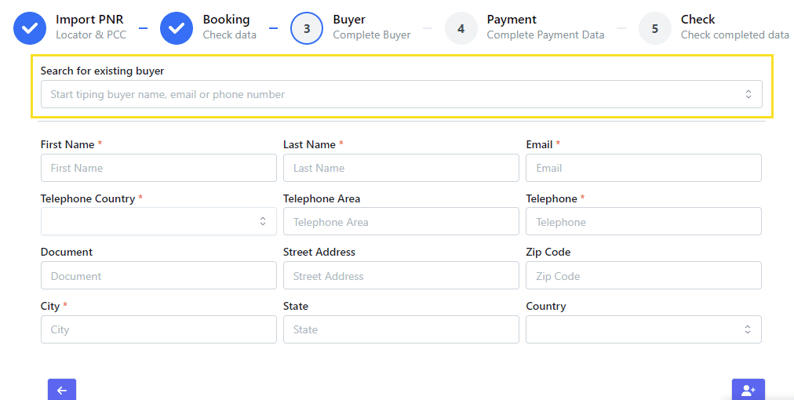
Task: Click the Street Address field
Action: click(x=401, y=276)
